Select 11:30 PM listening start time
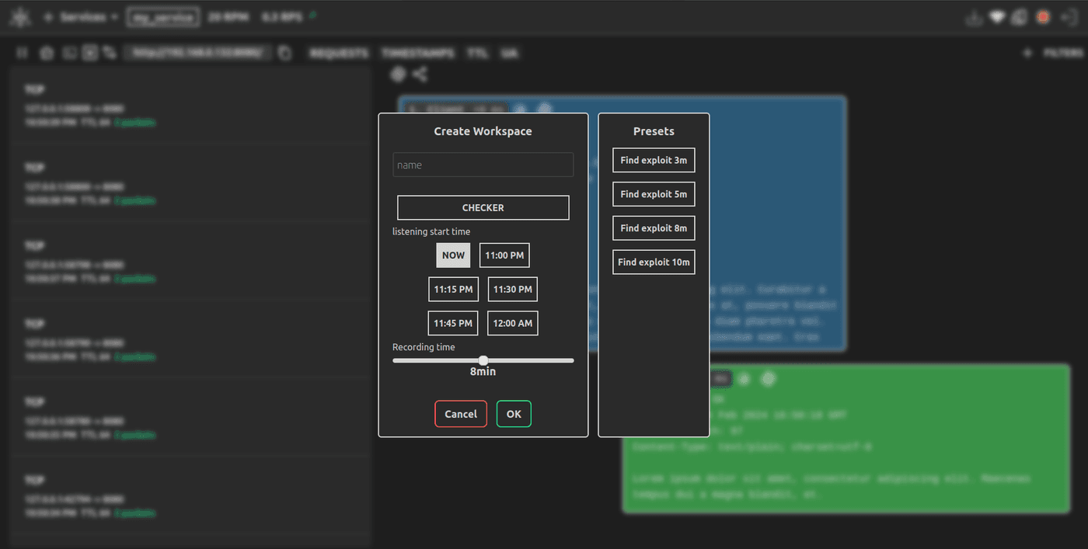 pyautogui.click(x=512, y=289)
